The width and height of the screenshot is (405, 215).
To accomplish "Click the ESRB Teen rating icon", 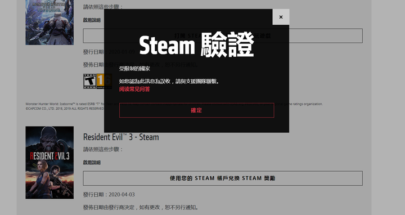I will (x=89, y=82).
